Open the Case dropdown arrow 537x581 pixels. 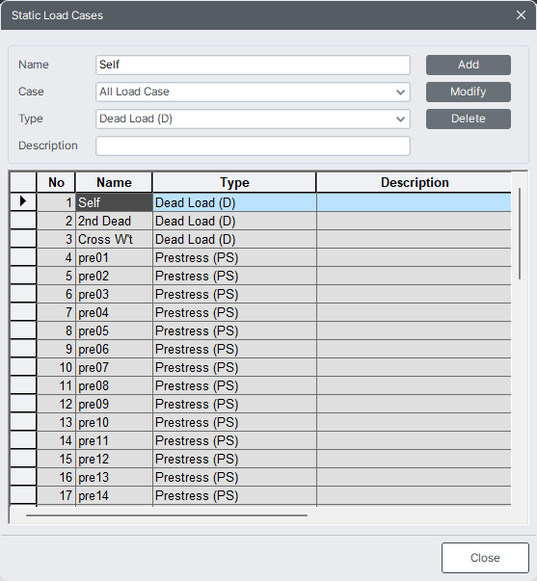point(400,92)
